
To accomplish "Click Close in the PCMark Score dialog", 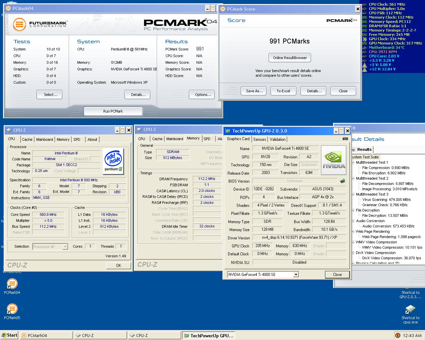I will pos(343,91).
